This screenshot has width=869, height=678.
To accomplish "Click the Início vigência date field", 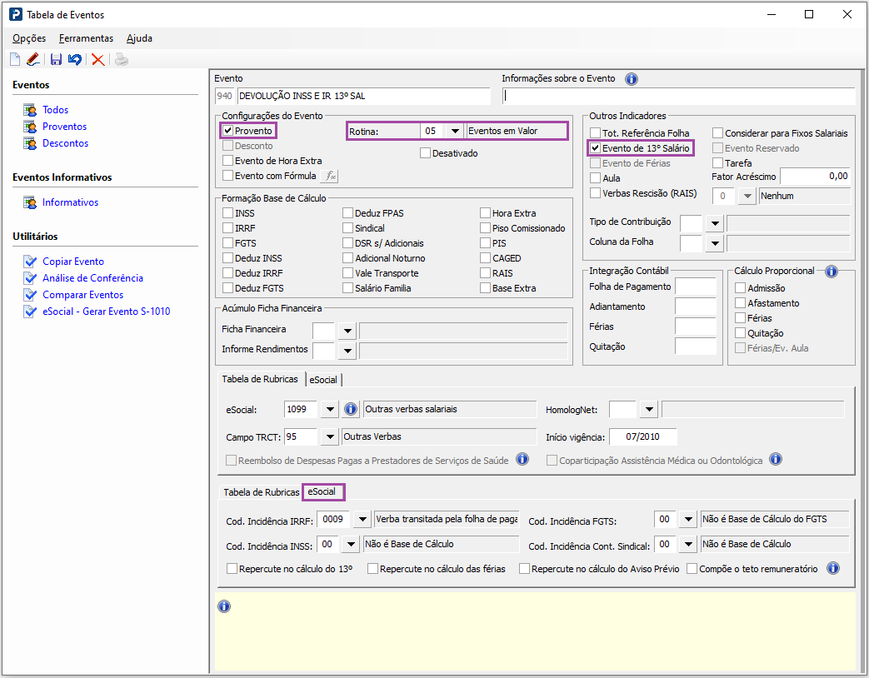I will coord(642,437).
